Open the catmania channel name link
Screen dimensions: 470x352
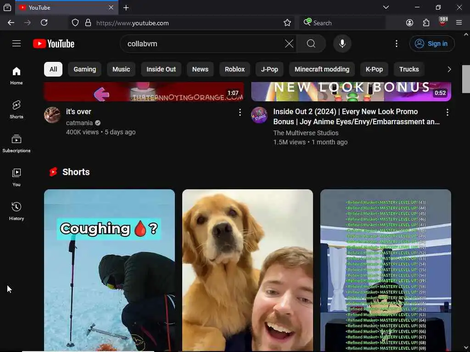pos(79,123)
